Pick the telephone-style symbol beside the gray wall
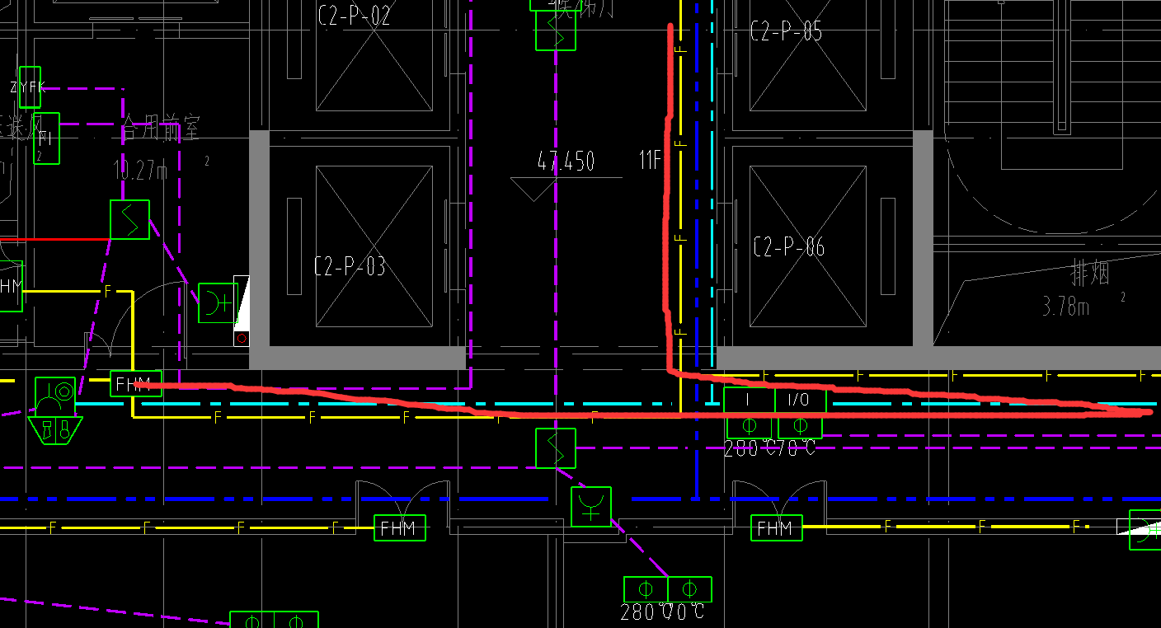The width and height of the screenshot is (1161, 628). tap(219, 302)
